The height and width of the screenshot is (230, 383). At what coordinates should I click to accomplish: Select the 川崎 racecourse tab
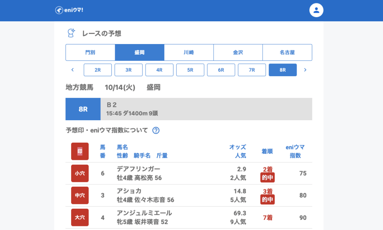[x=189, y=52]
